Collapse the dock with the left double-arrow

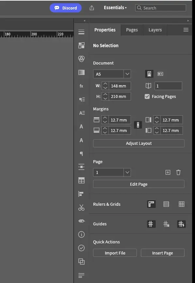point(85,21)
